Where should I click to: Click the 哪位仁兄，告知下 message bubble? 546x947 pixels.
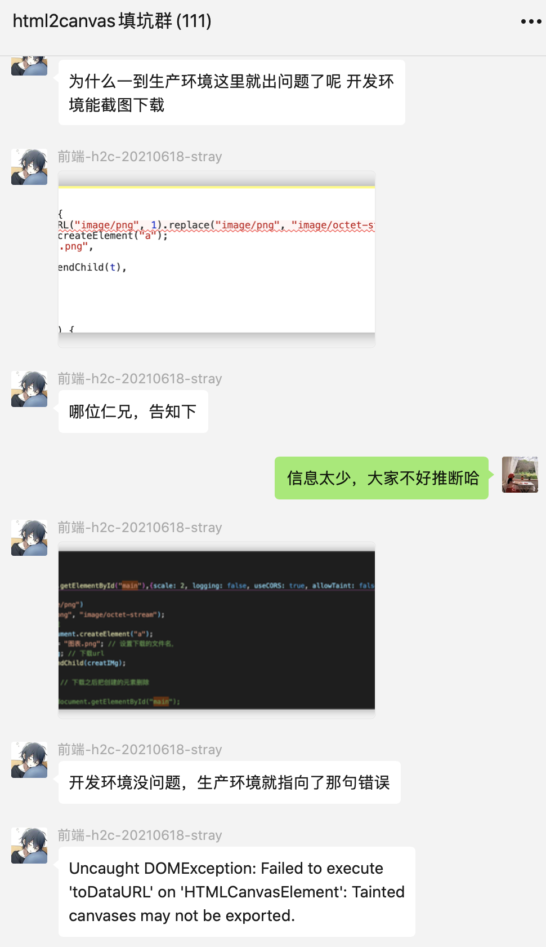(133, 411)
